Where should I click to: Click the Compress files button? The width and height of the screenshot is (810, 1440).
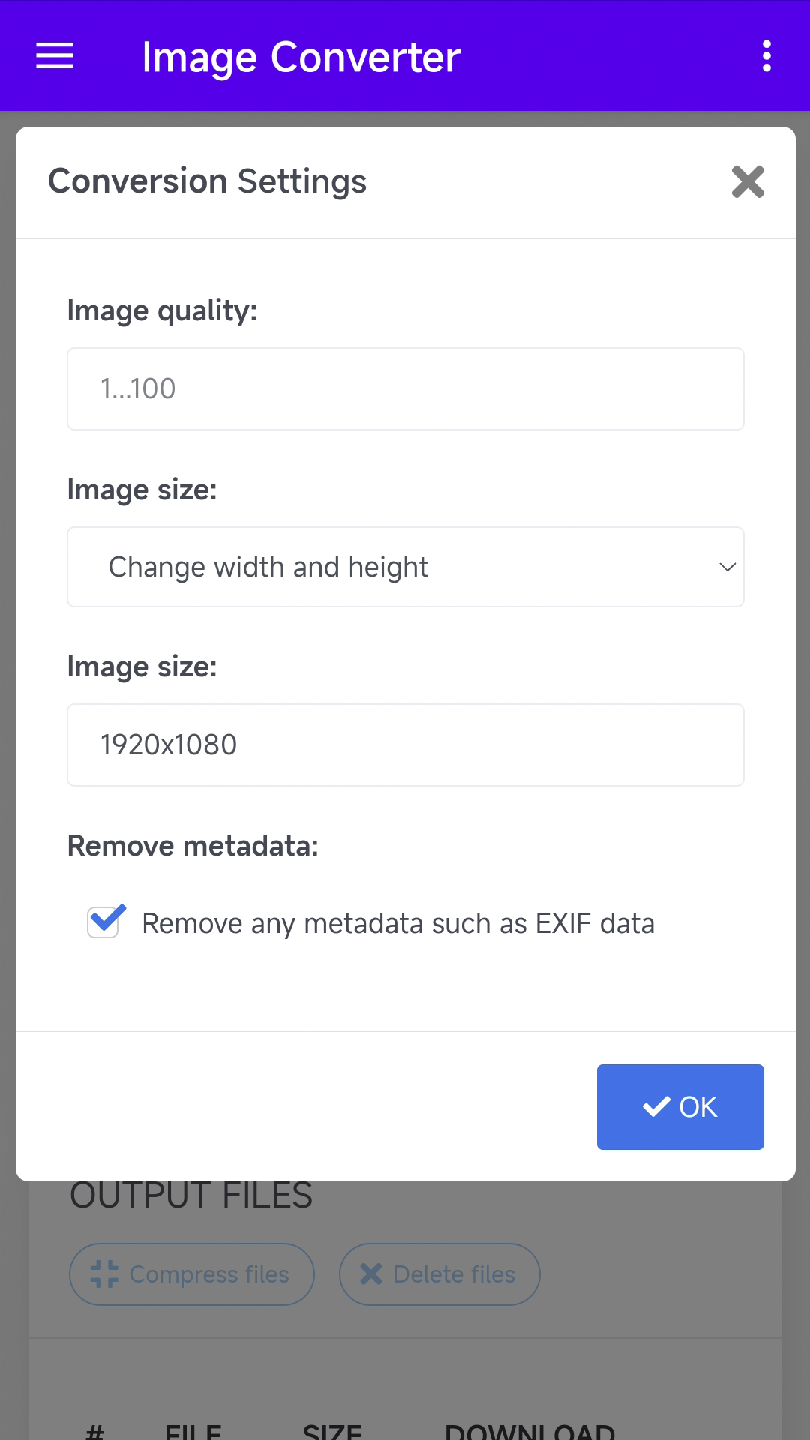(192, 1274)
